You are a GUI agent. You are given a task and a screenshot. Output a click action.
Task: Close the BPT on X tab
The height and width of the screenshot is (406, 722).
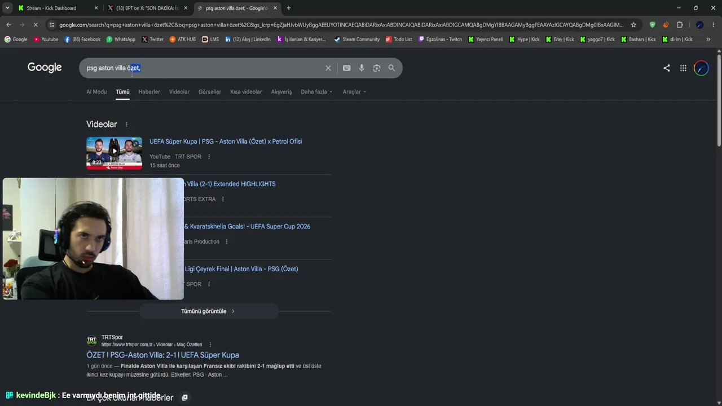click(x=186, y=8)
